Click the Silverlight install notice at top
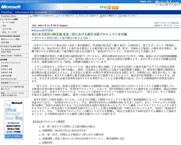181x145 pixels. click(x=20, y=1)
